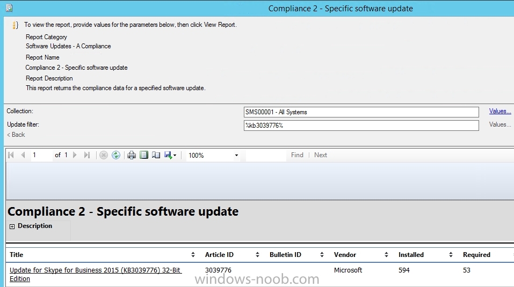The width and height of the screenshot is (514, 287).
Task: Print the report
Action: coord(132,155)
